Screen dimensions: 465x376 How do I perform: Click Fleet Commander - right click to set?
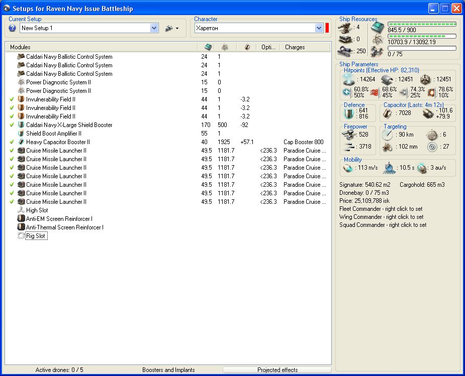[381, 209]
